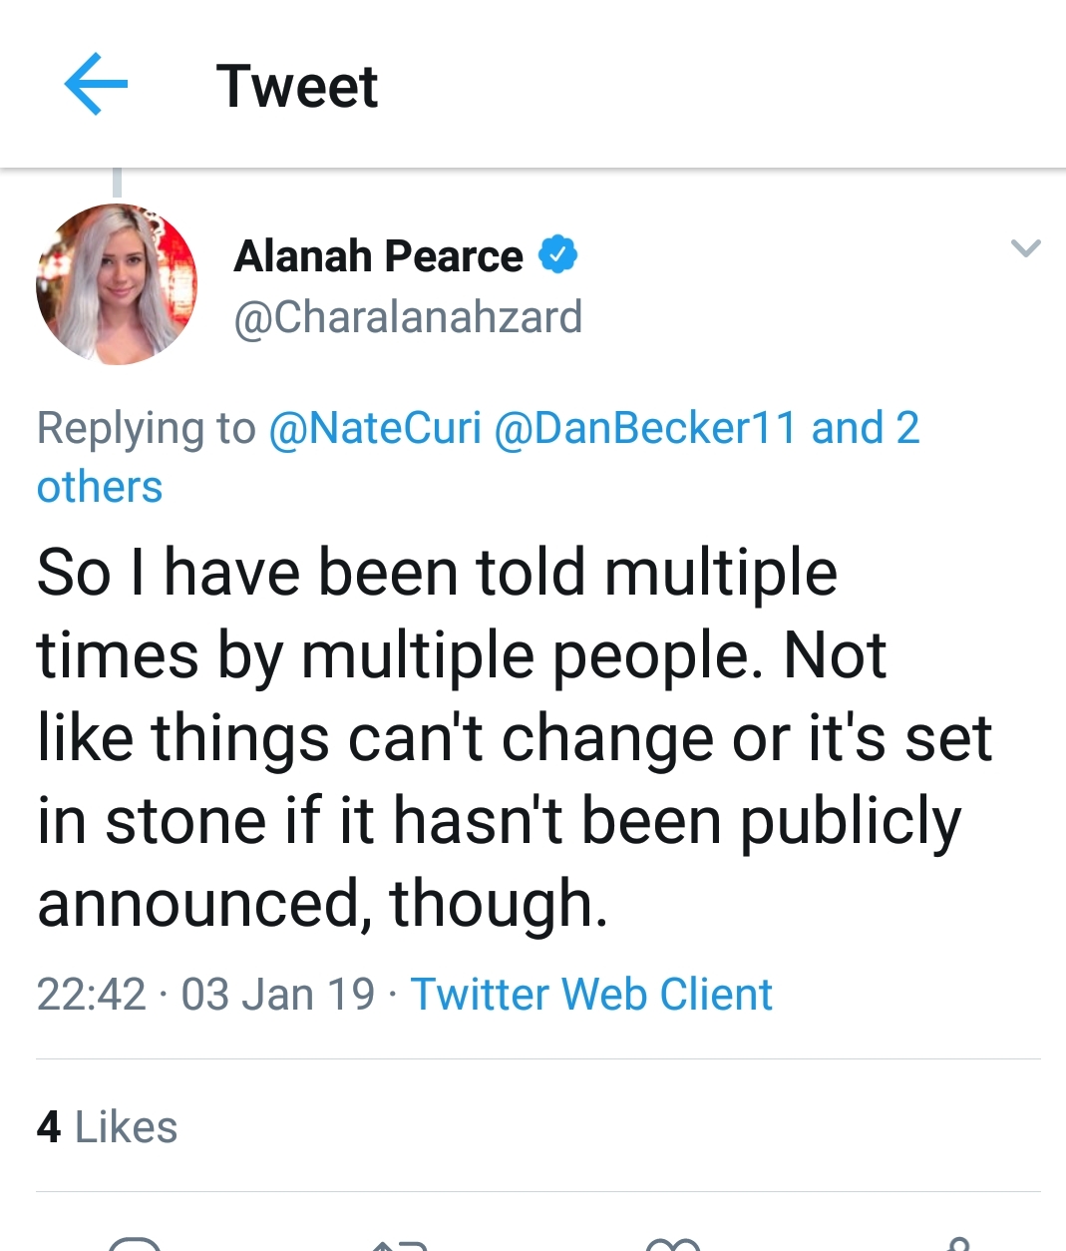
Task: Tap the blue back arrow
Action: (96, 85)
